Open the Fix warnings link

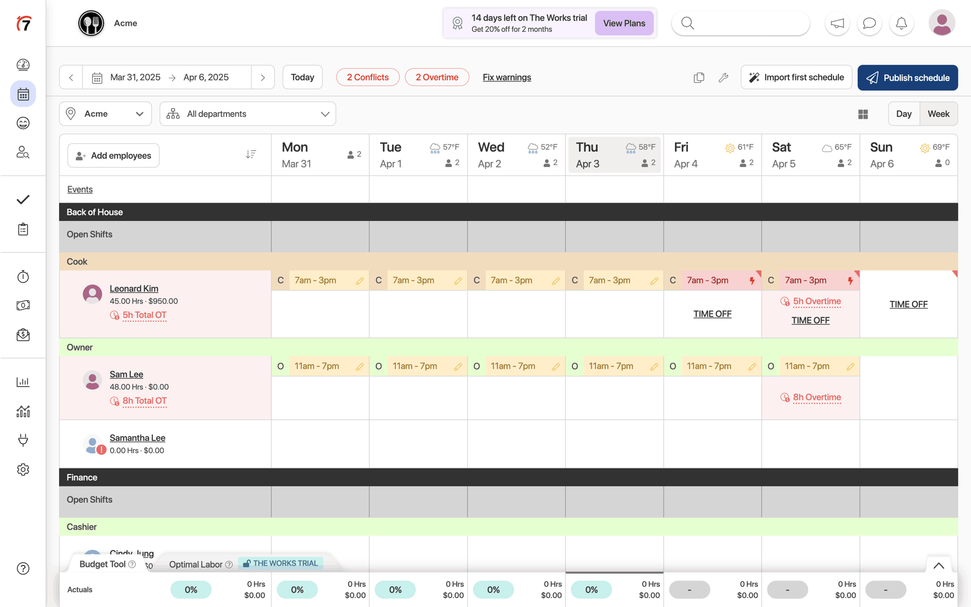[507, 77]
